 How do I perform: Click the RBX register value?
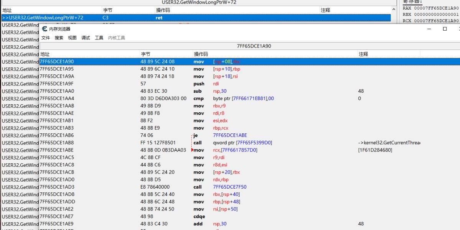pyautogui.click(x=436, y=15)
